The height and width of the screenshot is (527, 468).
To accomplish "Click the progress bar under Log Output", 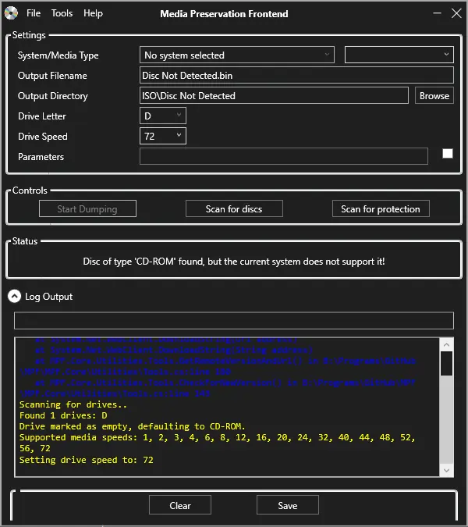I will pyautogui.click(x=234, y=321).
